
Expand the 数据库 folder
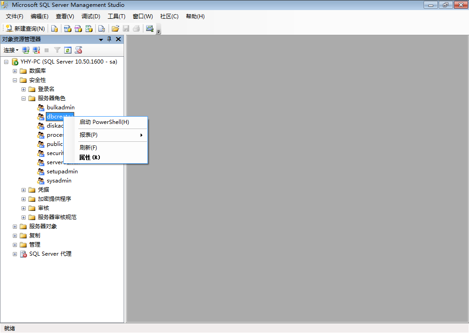15,71
